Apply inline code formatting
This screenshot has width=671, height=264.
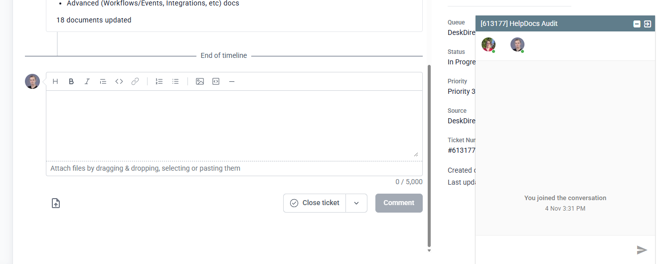click(x=119, y=81)
